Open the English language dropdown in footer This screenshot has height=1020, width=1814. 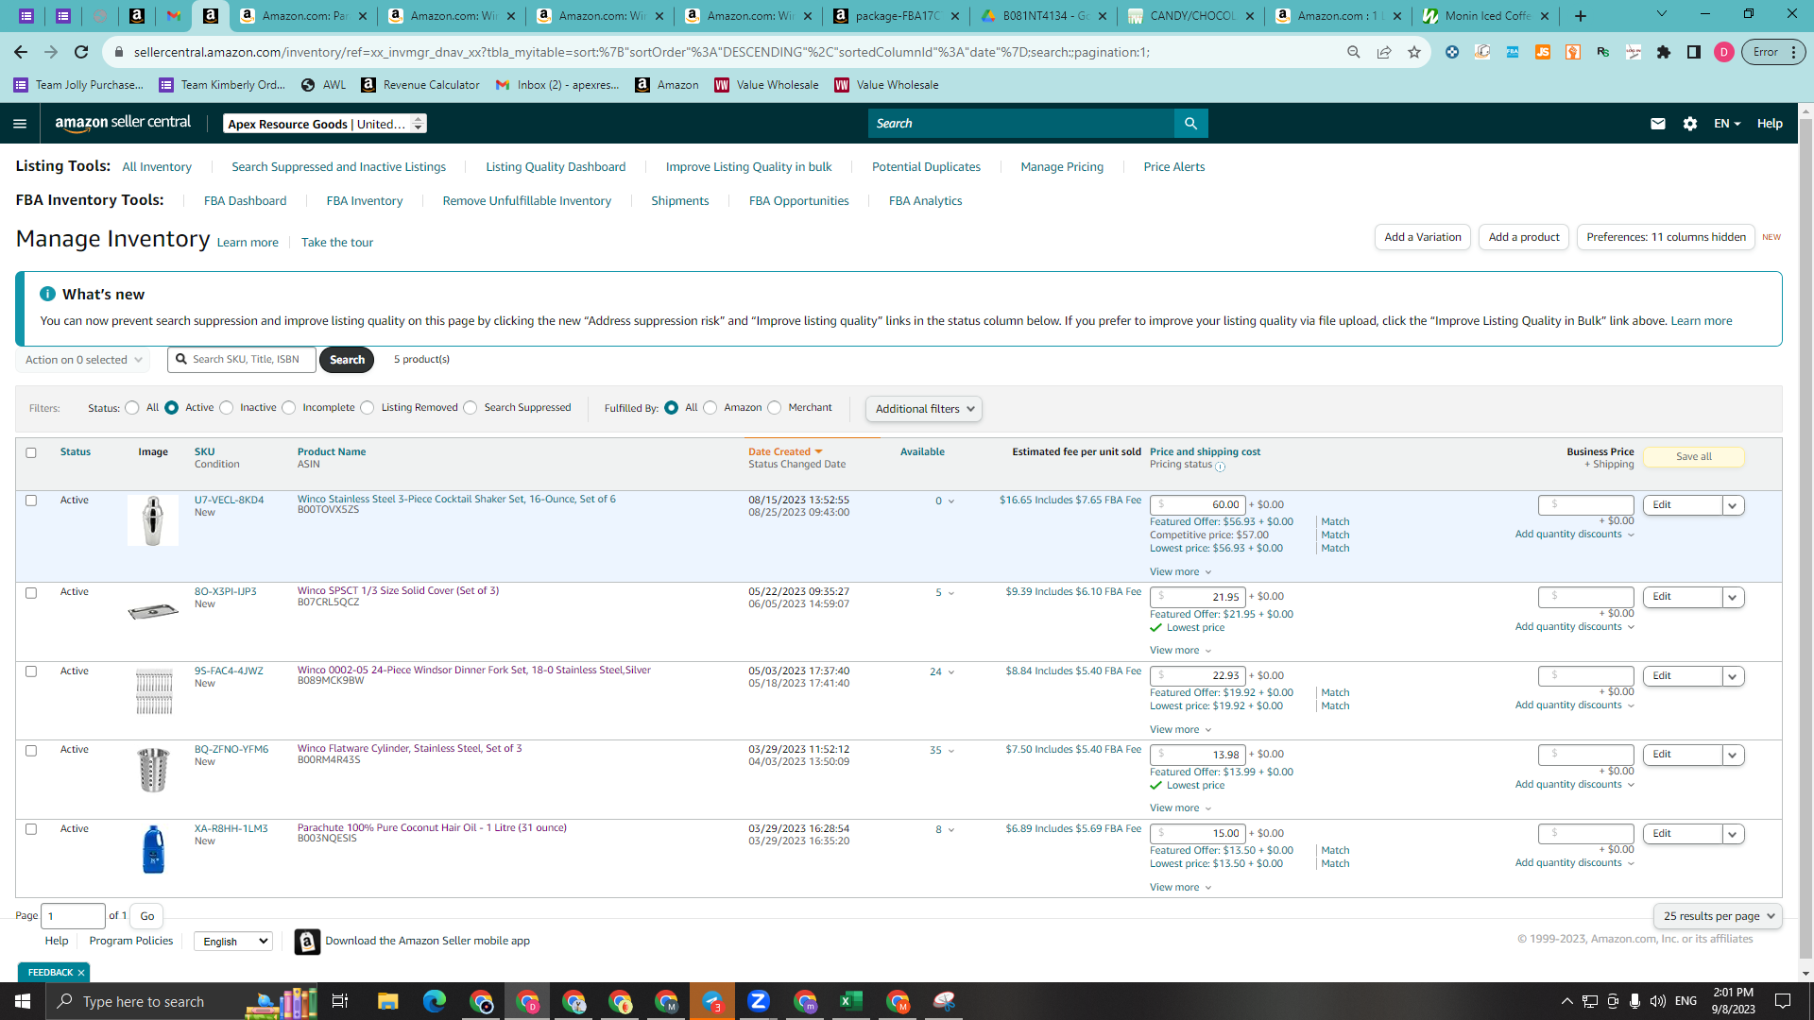point(233,942)
